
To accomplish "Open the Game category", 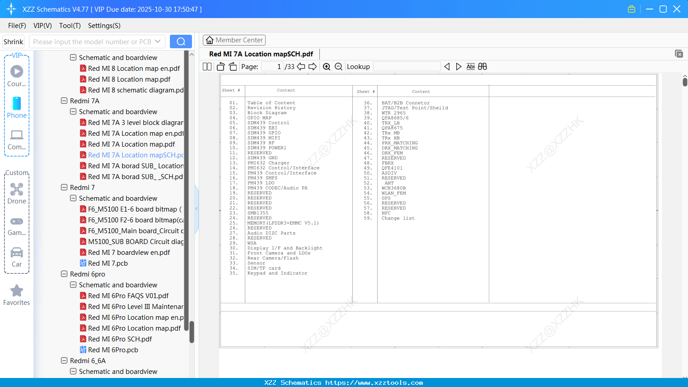I will coord(17,226).
